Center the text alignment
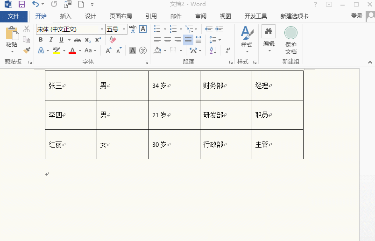Image resolution: width=375 pixels, height=241 pixels. tap(167, 40)
